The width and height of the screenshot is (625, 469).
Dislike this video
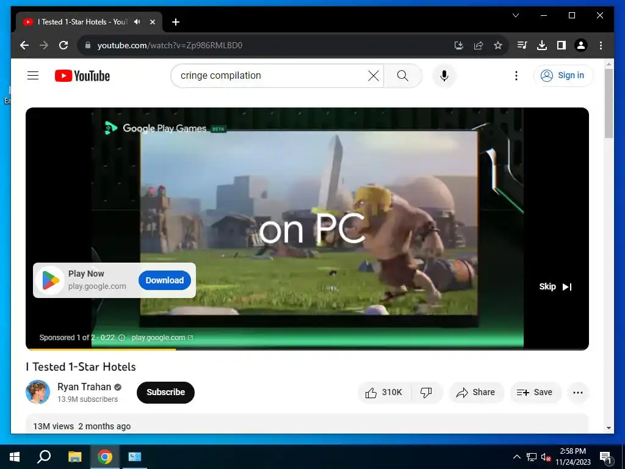(x=427, y=393)
